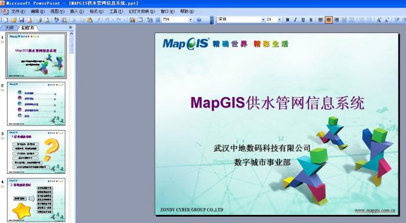Image resolution: width=406 pixels, height=223 pixels.
Task: Click the Cut scissors icon
Action: 74,20
